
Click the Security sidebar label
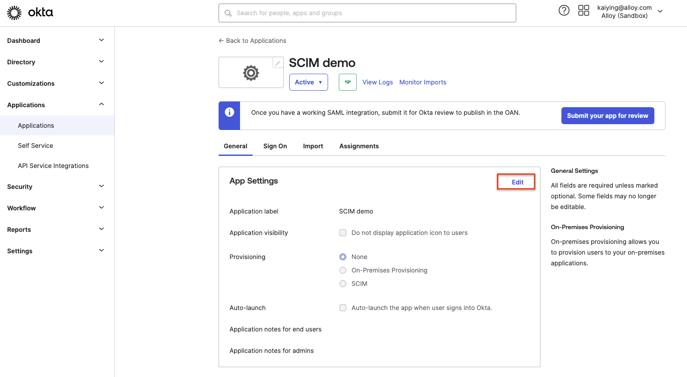tap(20, 187)
